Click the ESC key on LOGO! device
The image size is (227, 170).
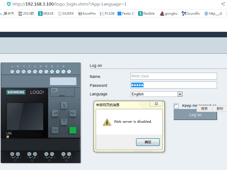pyautogui.click(x=55, y=130)
